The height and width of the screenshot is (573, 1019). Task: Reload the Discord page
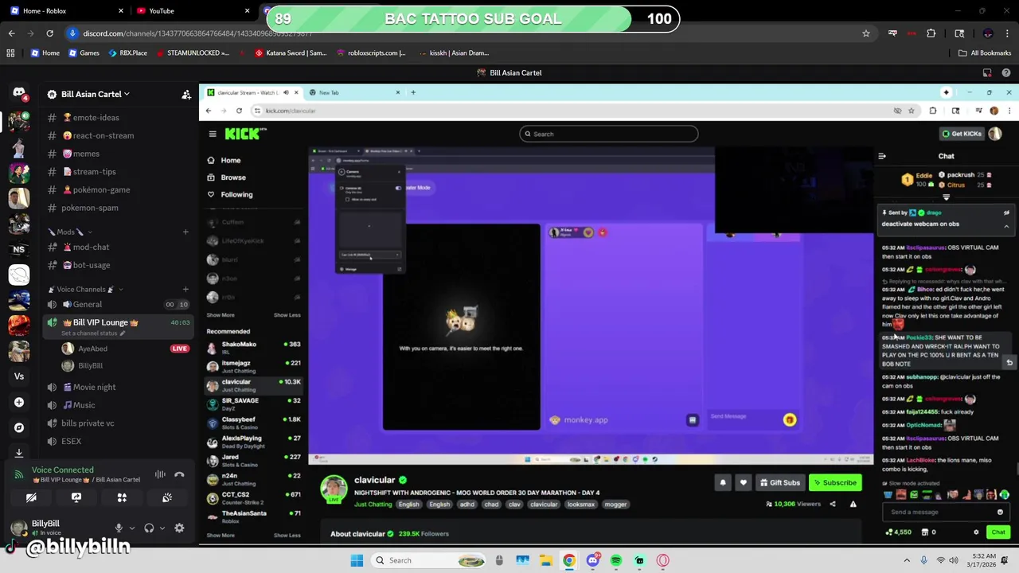[49, 33]
